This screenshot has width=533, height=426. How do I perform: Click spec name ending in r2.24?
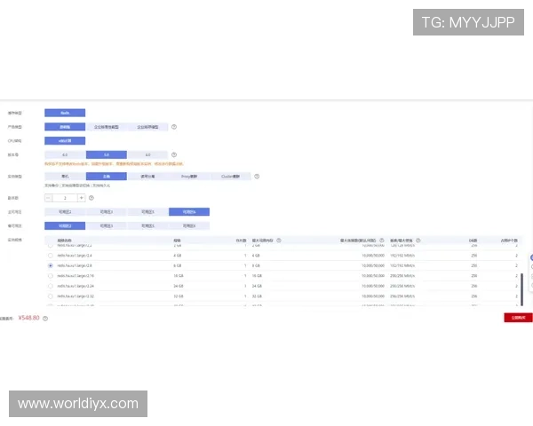pos(76,286)
